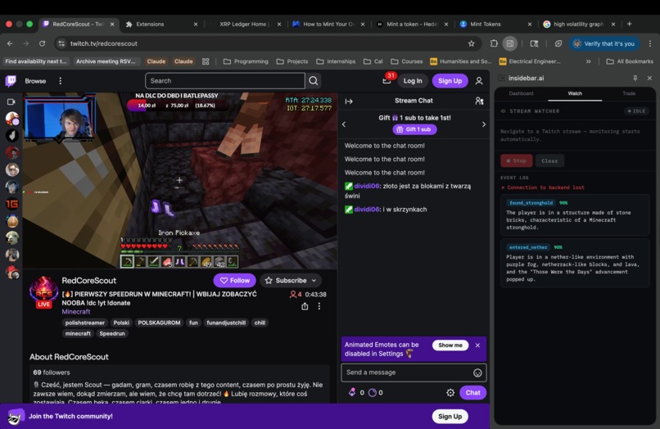Click the browser address bar
This screenshot has height=429, width=660.
[x=265, y=43]
